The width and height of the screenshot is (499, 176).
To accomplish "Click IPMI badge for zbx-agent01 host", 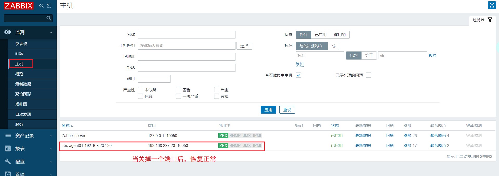I will click(x=257, y=146).
